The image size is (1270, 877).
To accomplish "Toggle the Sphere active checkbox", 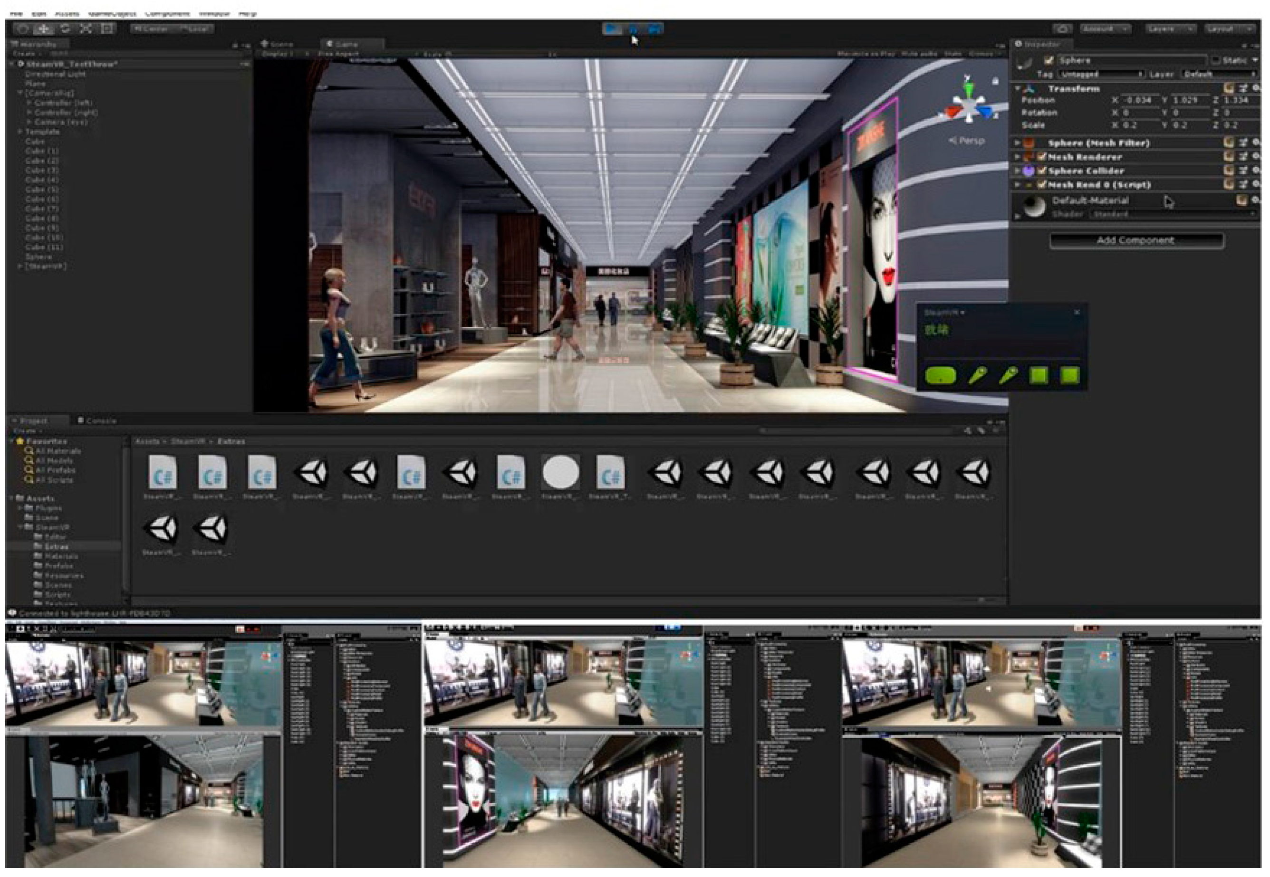I will click(x=1049, y=60).
